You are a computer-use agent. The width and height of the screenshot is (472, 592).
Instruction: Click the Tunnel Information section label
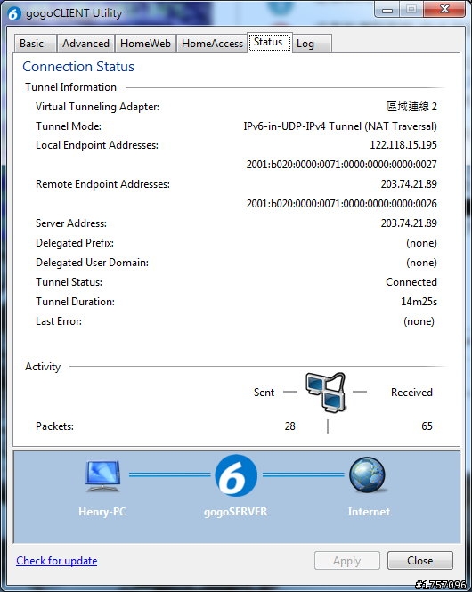tap(70, 87)
